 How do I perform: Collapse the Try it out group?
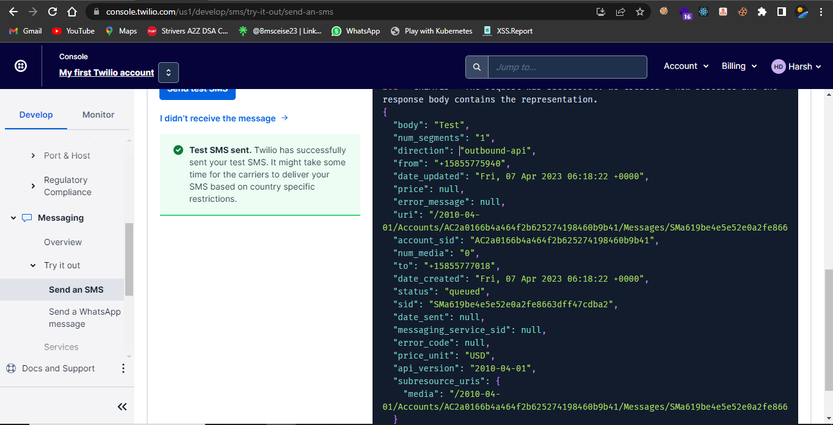click(33, 265)
